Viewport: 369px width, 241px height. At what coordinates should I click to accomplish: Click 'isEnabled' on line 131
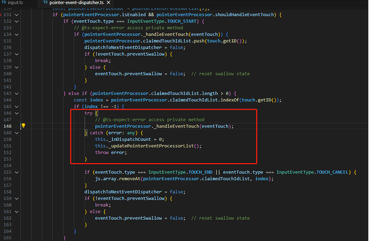[134, 14]
